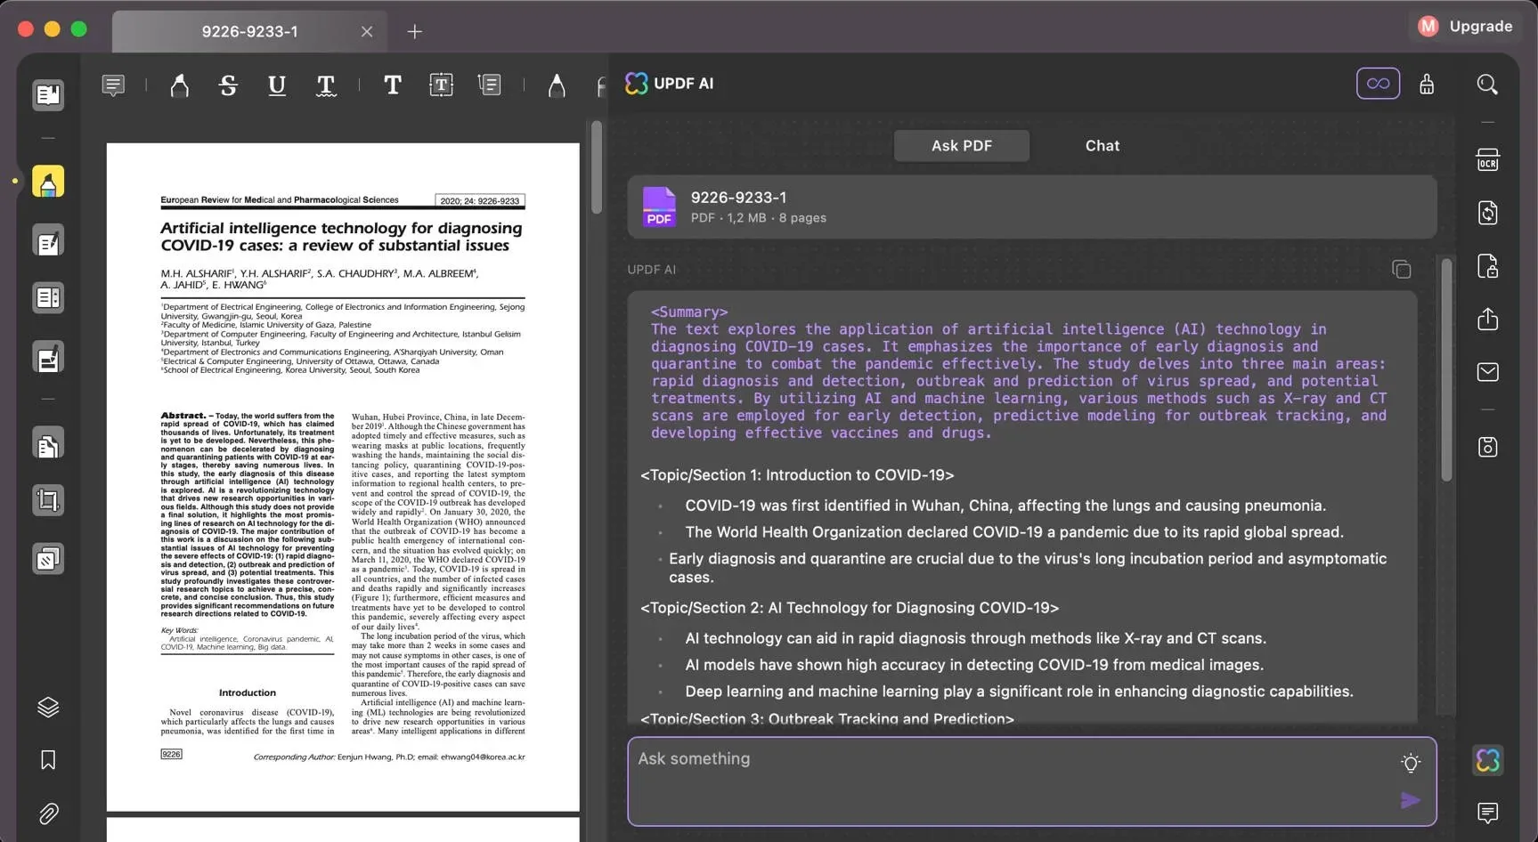Switch to the Ask PDF tab
The height and width of the screenshot is (842, 1538).
tap(961, 146)
